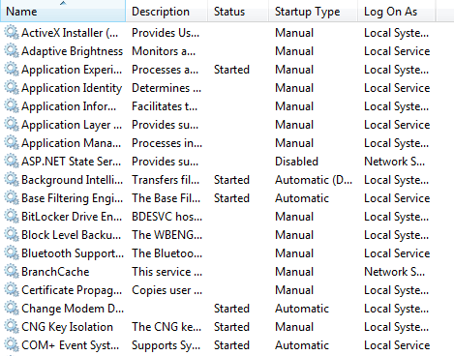Click the Automatic (D... startup type cell
The height and width of the screenshot is (356, 454).
314,180
